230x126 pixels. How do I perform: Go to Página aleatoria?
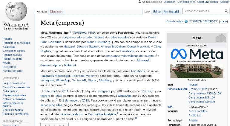(13, 59)
